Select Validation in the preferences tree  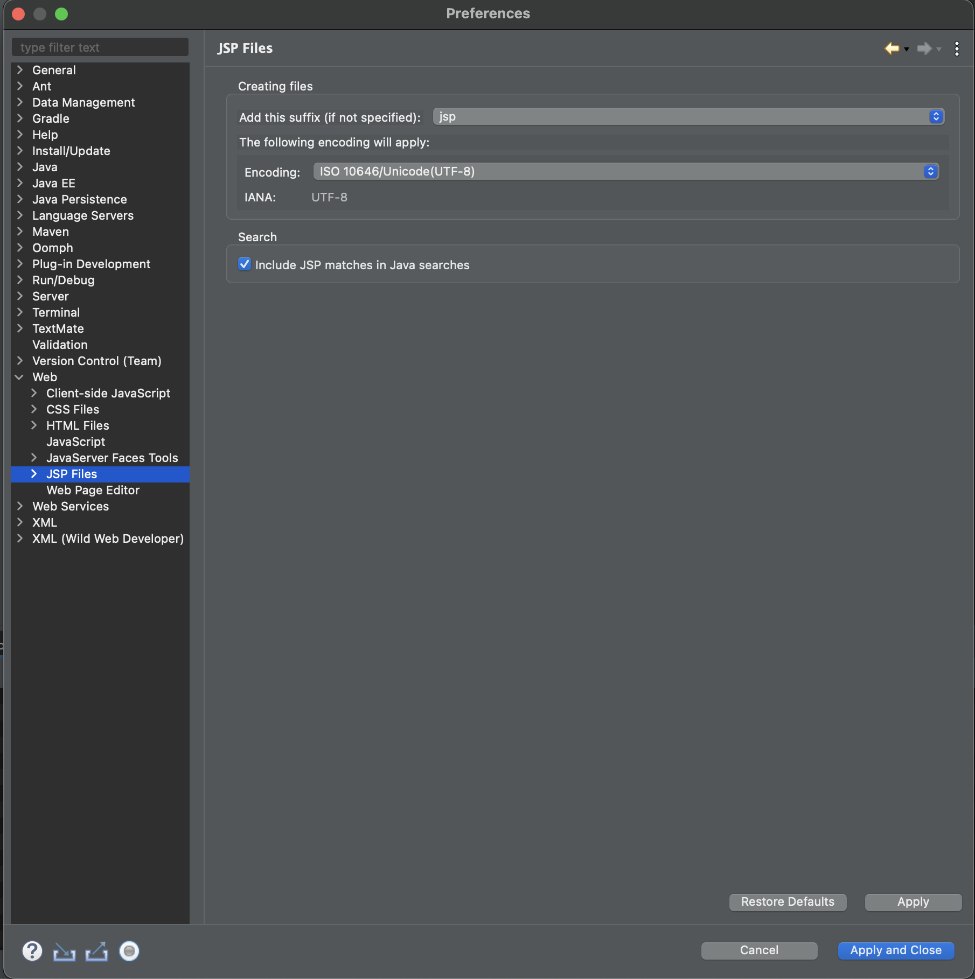(x=60, y=345)
